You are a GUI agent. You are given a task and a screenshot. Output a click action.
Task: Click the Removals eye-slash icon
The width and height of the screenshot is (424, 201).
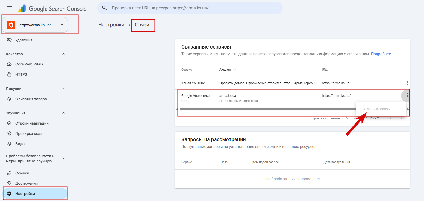click(x=9, y=40)
